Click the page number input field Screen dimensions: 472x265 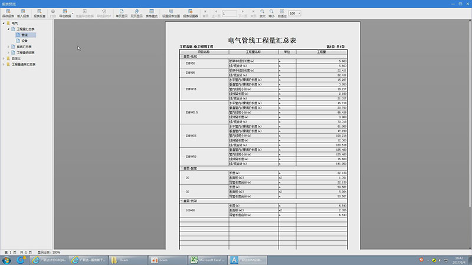pos(230,13)
